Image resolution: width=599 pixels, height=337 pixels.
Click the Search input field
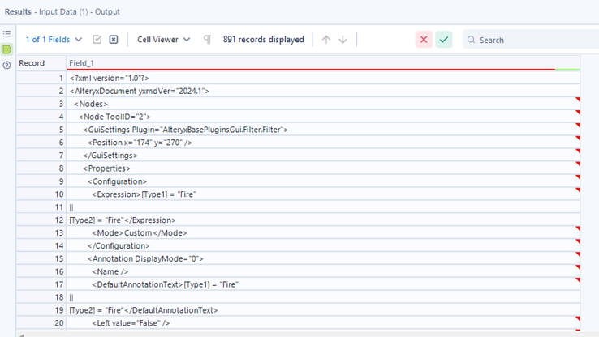[x=531, y=40]
